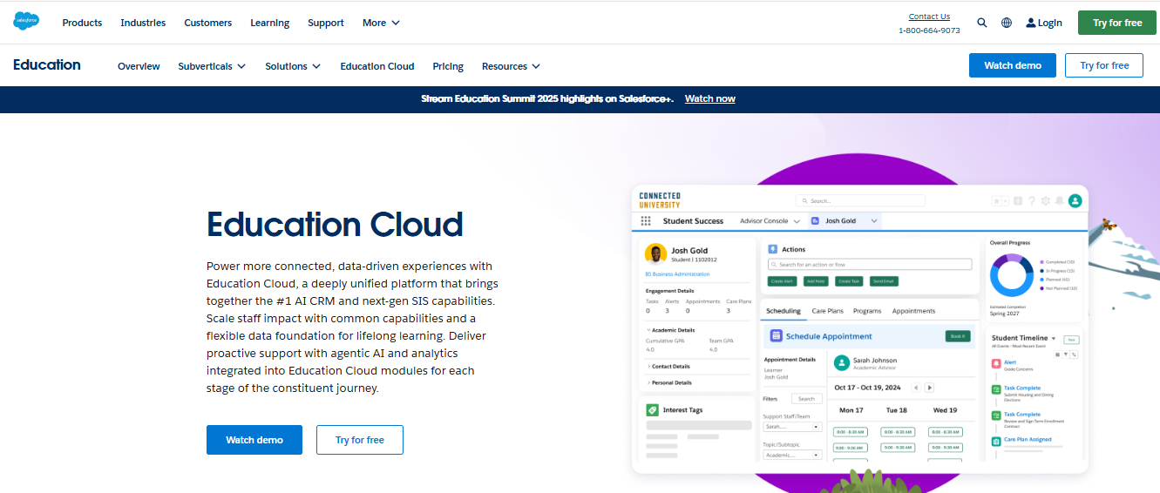Open the Student Timeline dropdown arrow
This screenshot has width=1160, height=493.
click(1054, 339)
